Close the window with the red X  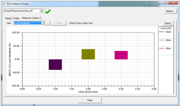[x=173, y=3]
